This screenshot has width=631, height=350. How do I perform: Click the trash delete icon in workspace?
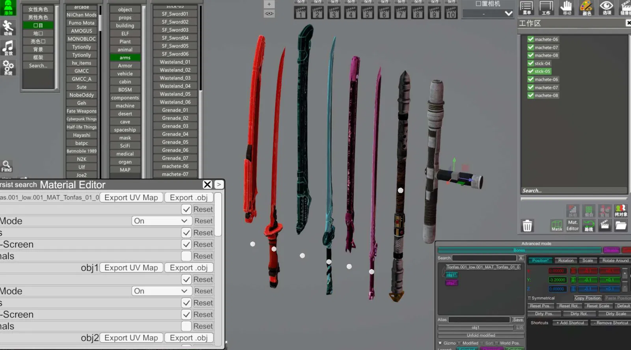coord(527,225)
